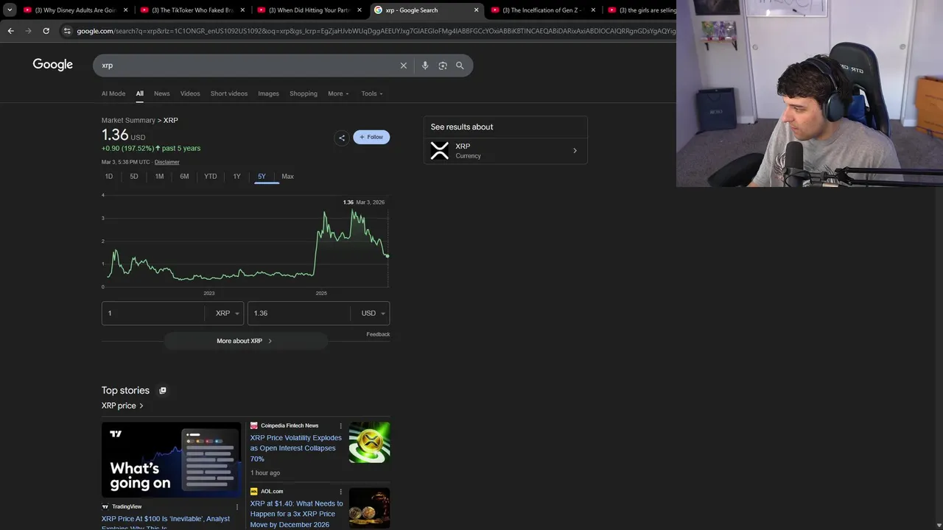
Task: Open options for Coinpedia Fintech News story
Action: pyautogui.click(x=340, y=425)
